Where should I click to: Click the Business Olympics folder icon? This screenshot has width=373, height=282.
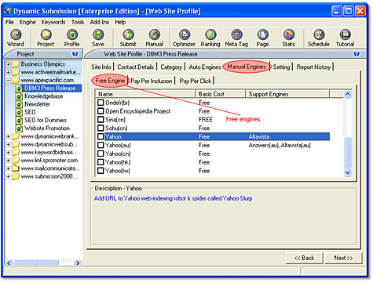[16, 64]
